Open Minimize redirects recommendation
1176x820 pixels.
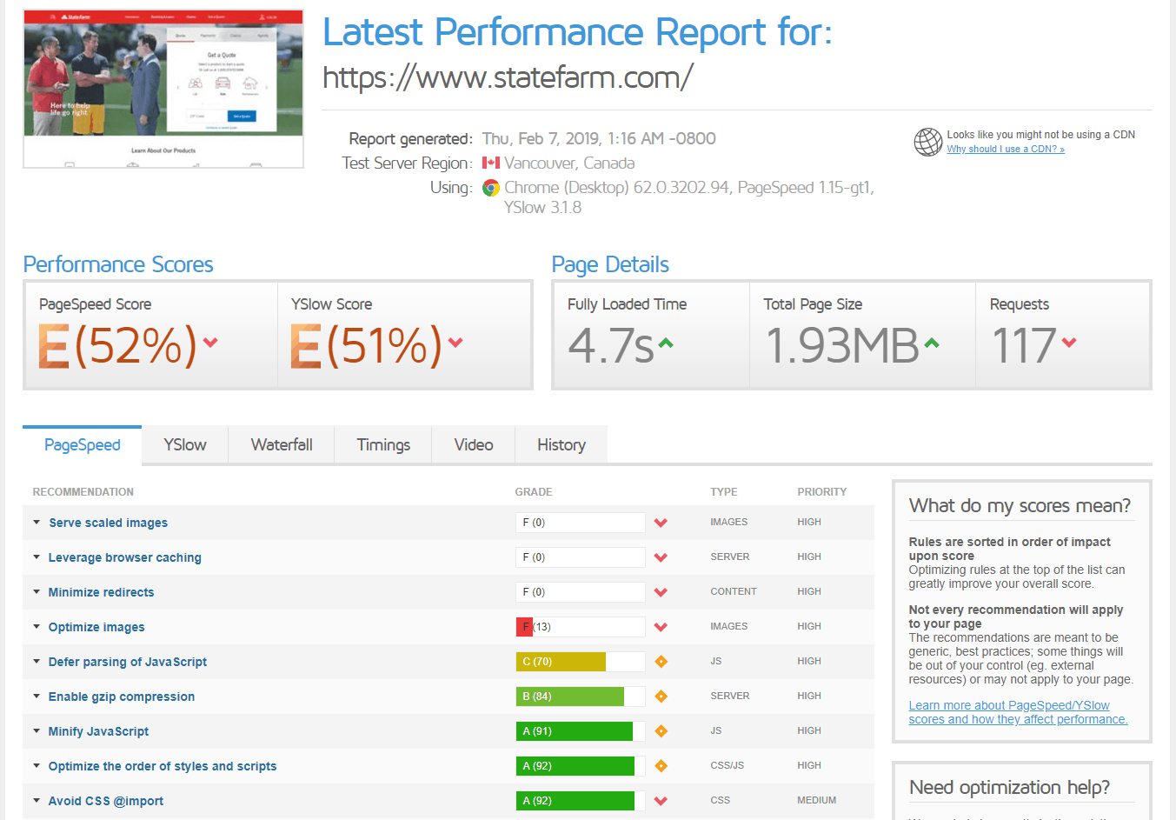tap(101, 592)
